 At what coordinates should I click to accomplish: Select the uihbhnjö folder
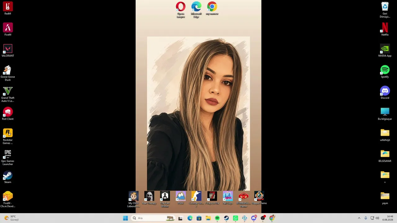[x=385, y=135]
